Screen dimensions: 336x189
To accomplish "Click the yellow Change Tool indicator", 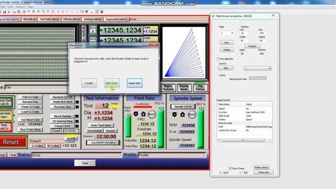I will tap(114, 106).
